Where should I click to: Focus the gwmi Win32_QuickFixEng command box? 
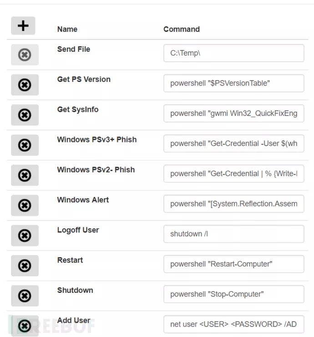(233, 113)
